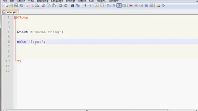Screen dimensions: 198x111
Task: Click the echo keyword on line 6
Action: (x=21, y=42)
